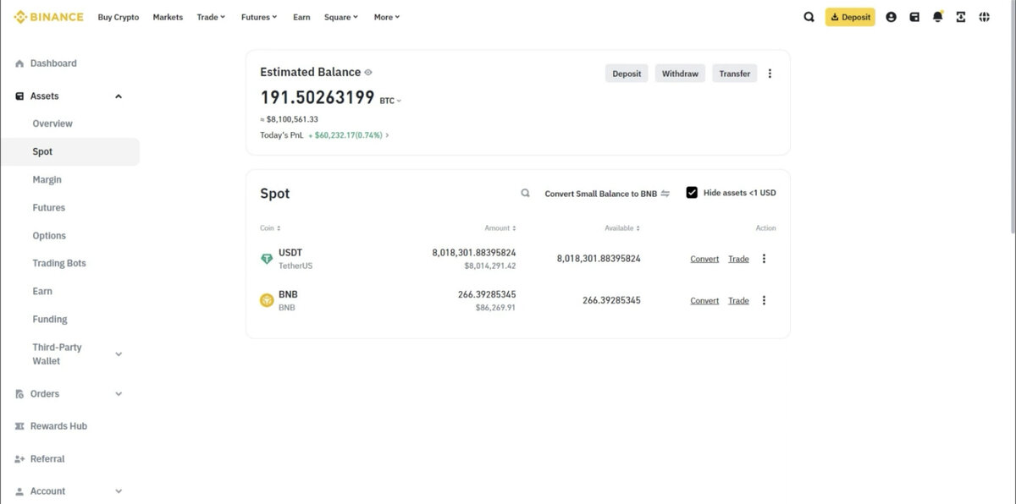Sort by the Coin column
Viewport: 1016px width, 504px height.
[x=270, y=228]
